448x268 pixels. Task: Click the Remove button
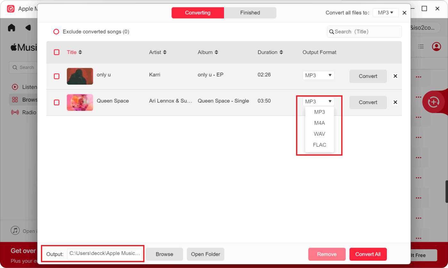[327, 254]
